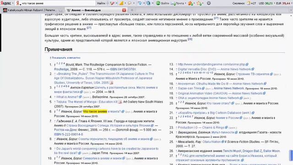Click the weather sun icon for Смоленск
The image size is (293, 165).
tap(249, 3)
